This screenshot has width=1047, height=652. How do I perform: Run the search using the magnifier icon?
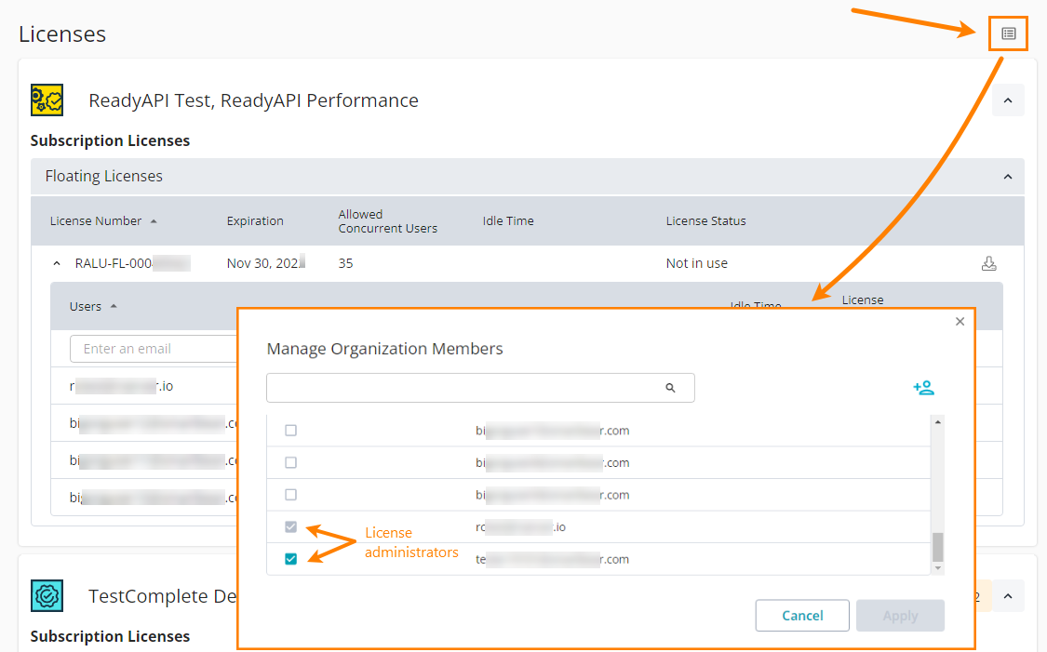coord(671,387)
